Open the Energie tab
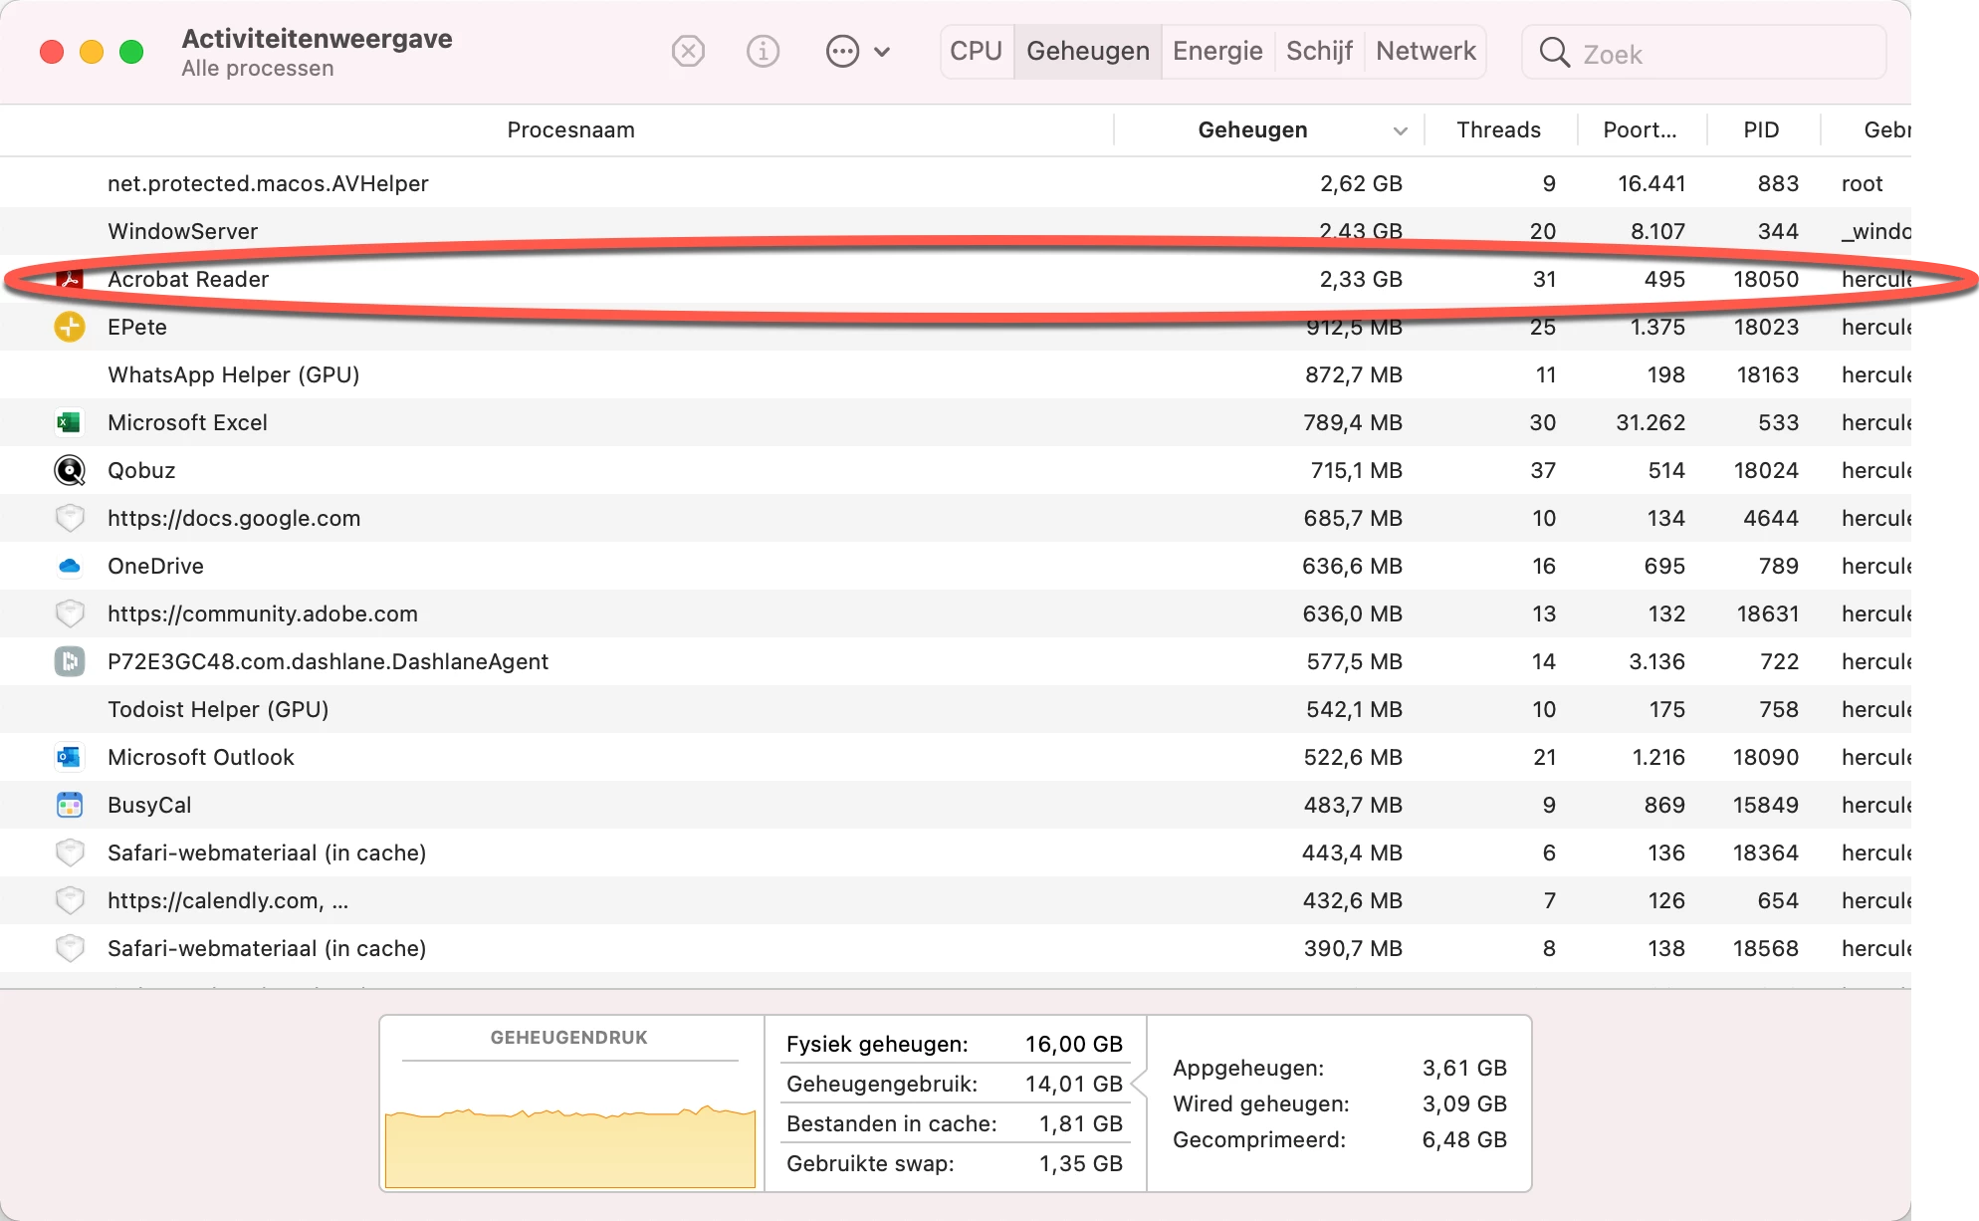Viewport: 1979px width, 1221px height. 1217,51
